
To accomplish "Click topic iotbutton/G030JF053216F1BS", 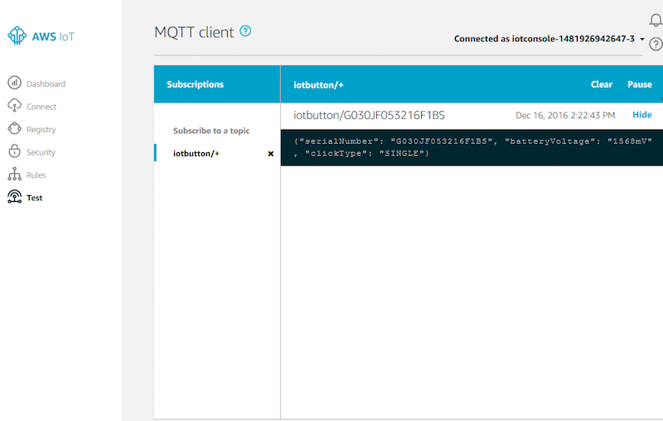I will [x=369, y=115].
